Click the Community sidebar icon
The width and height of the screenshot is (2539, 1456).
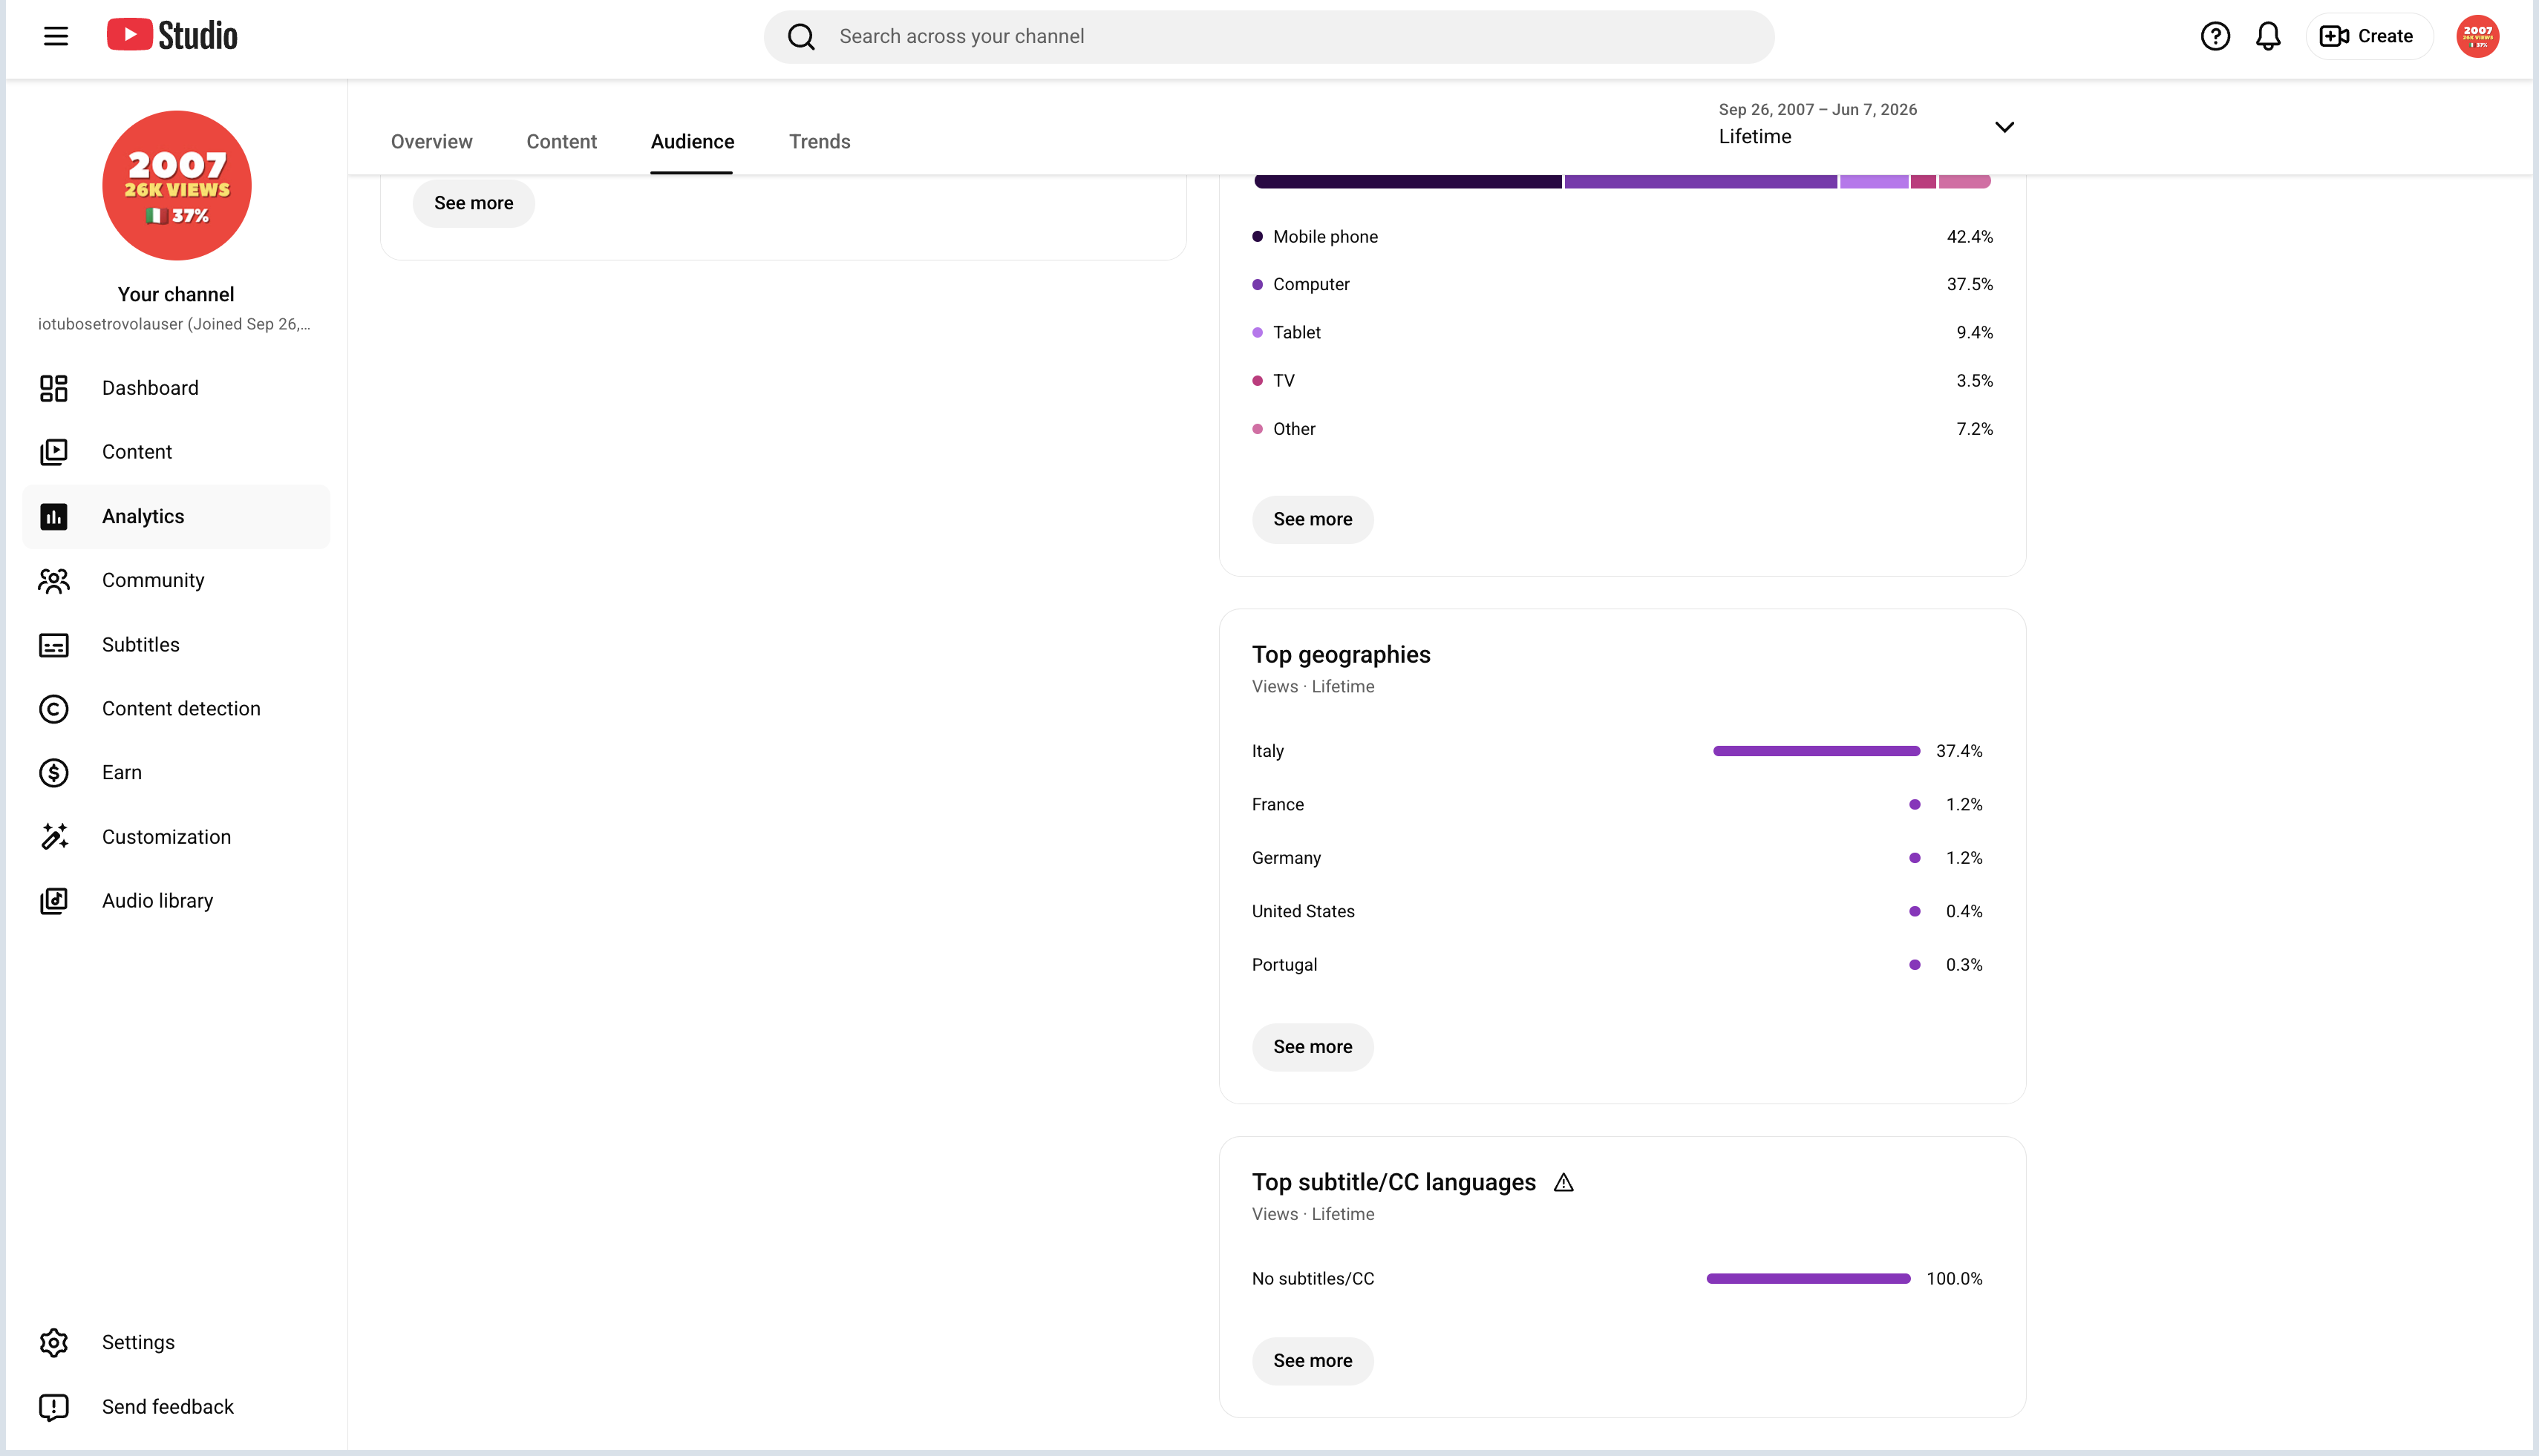pyautogui.click(x=54, y=580)
